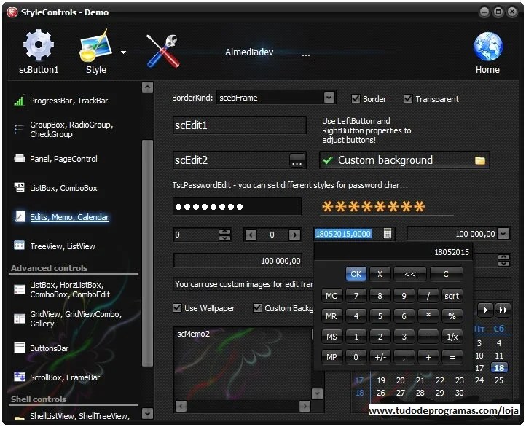526x427 pixels.
Task: Decrease the first spin edit value
Action: coord(225,238)
